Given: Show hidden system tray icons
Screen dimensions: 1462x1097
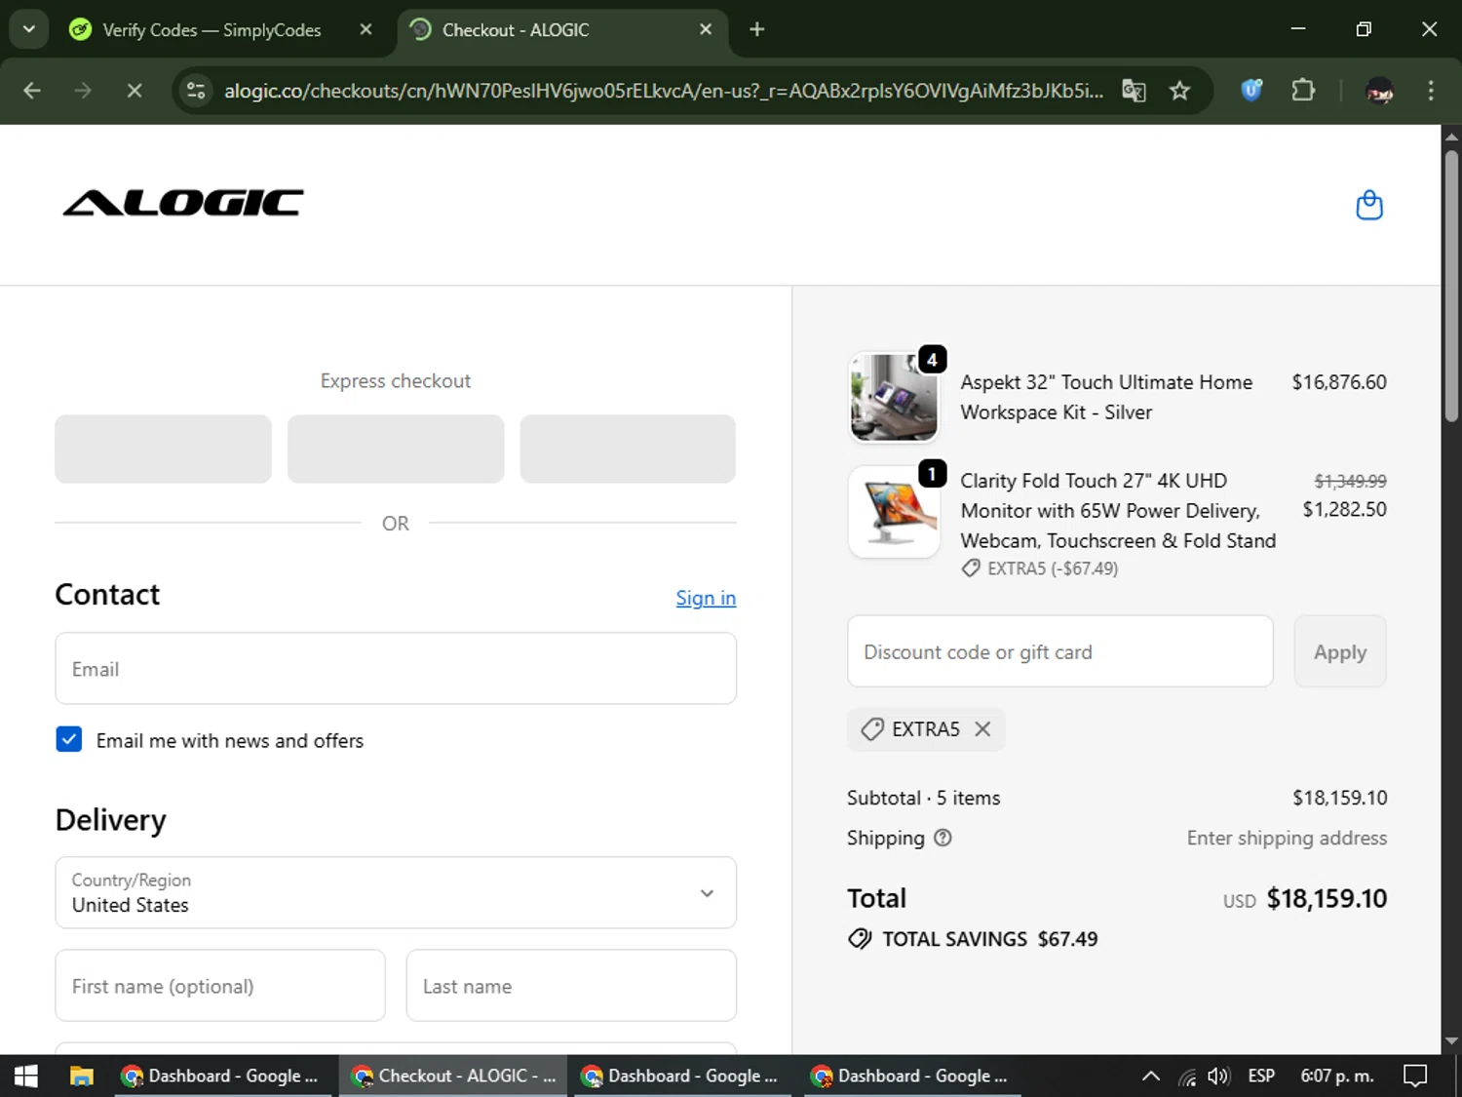Looking at the screenshot, I should 1150,1076.
